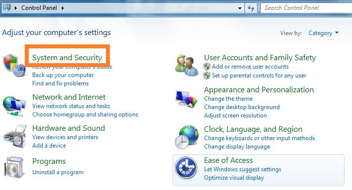Screen dimensions: 352x190
Task: Click Optimize visual display
Action: pyautogui.click(x=234, y=178)
